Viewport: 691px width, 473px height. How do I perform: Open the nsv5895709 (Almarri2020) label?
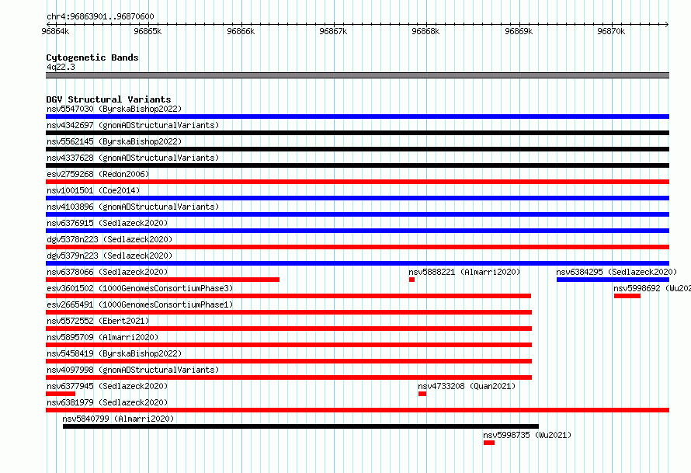coord(102,337)
